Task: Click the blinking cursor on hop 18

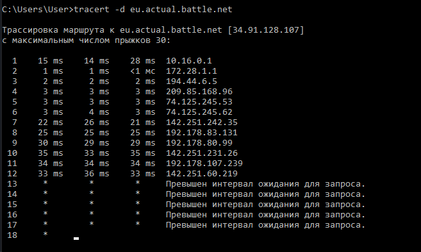Action: coord(76,239)
